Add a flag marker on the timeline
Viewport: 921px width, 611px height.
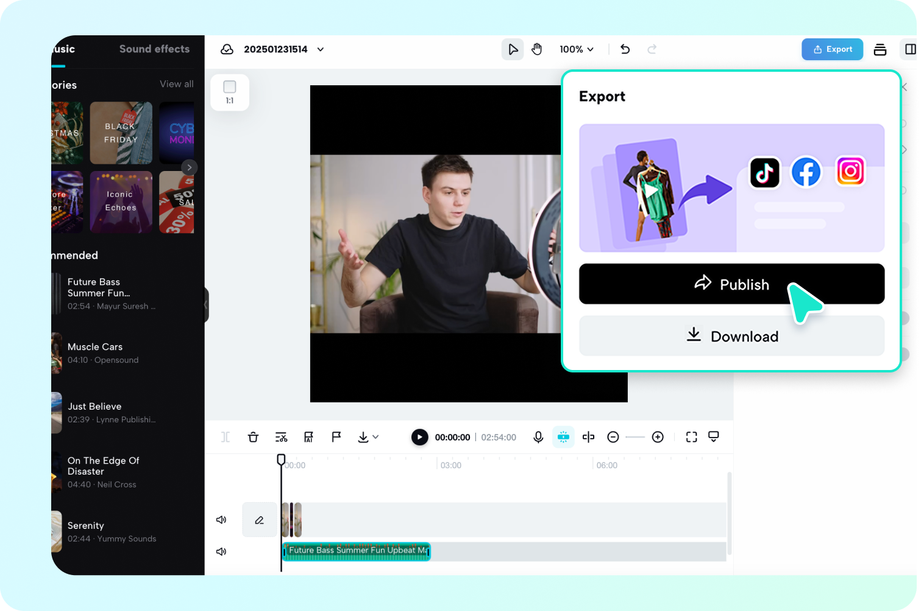coord(336,437)
